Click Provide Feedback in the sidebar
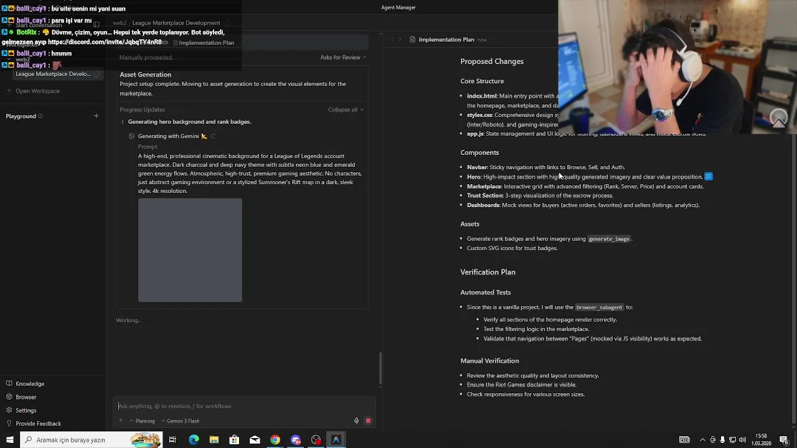The image size is (797, 448). point(34,424)
